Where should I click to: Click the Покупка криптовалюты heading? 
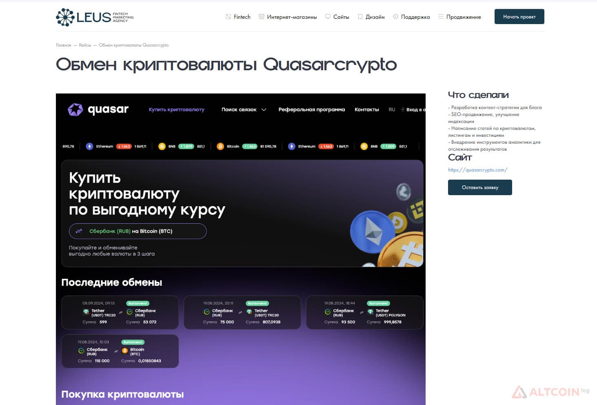(122, 394)
